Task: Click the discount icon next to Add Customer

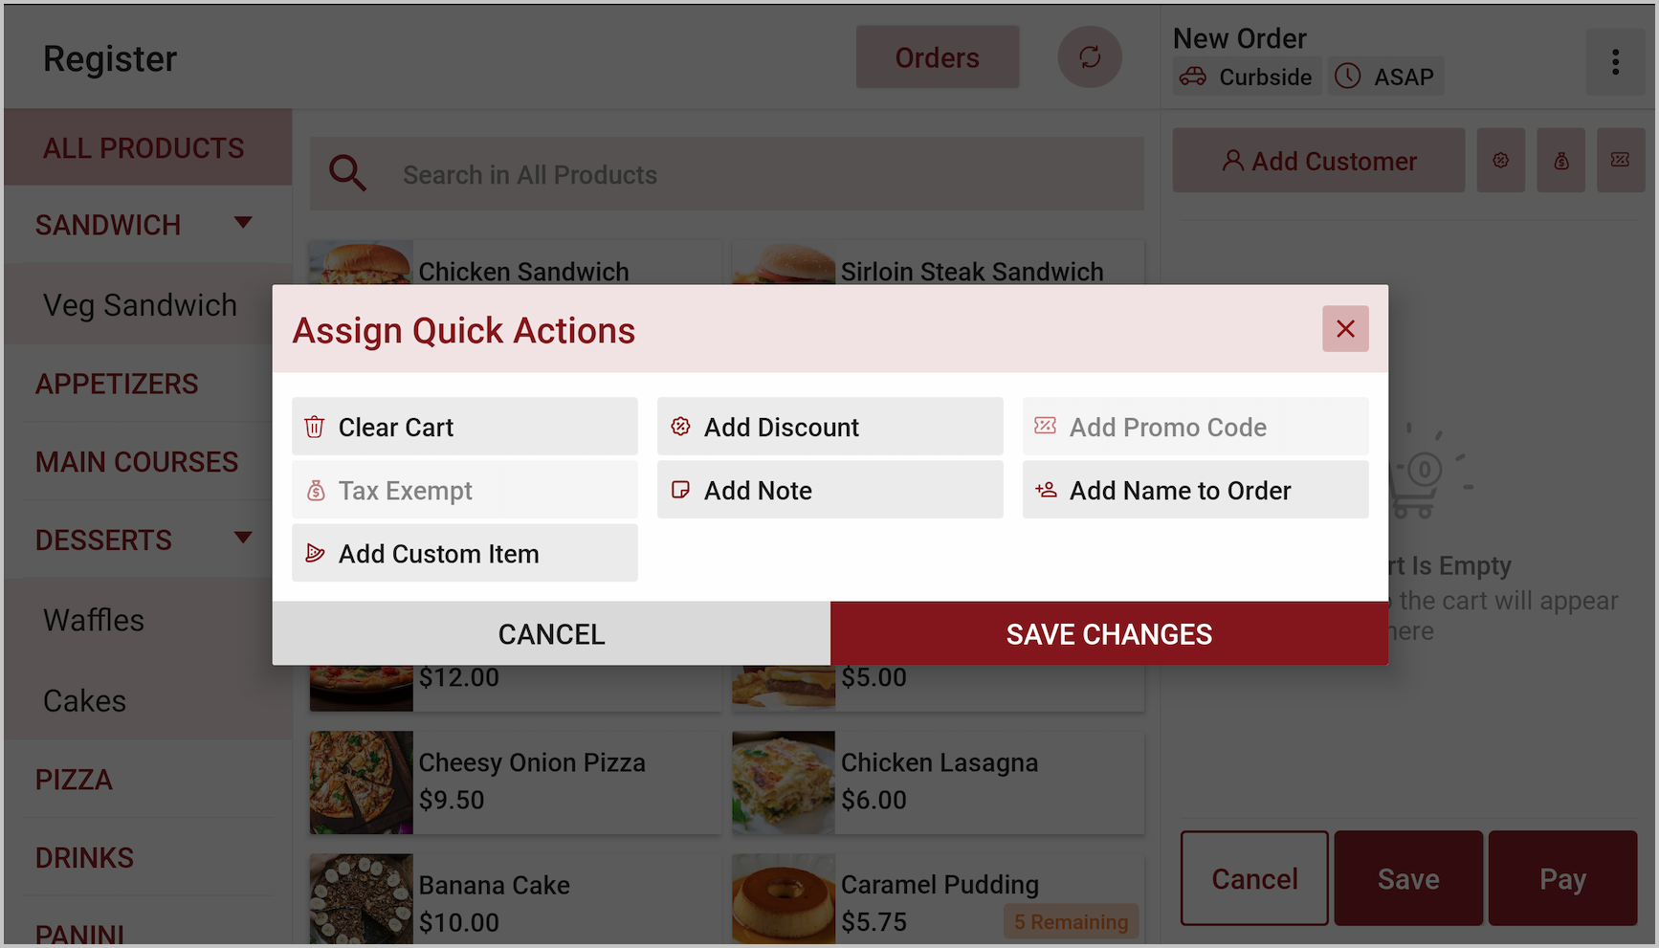Action: click(x=1500, y=161)
